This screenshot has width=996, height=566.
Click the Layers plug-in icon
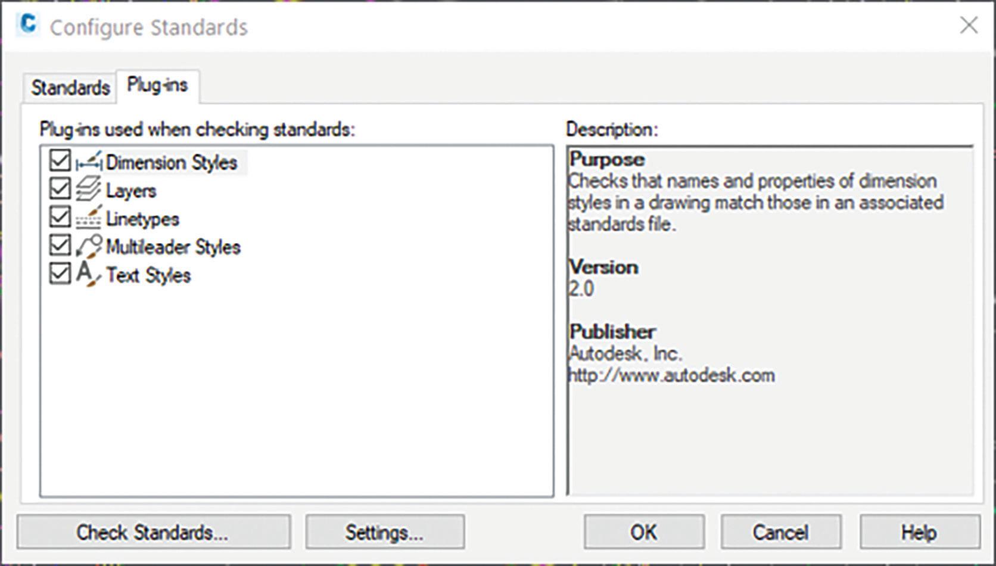coord(89,189)
